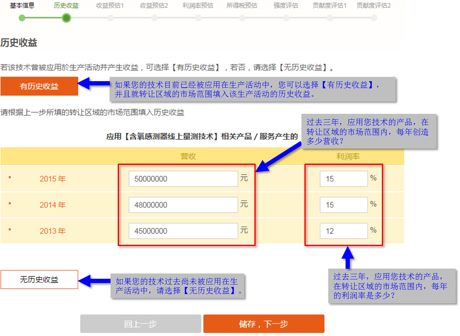Focus the 2015年 revenue field

click(183, 179)
